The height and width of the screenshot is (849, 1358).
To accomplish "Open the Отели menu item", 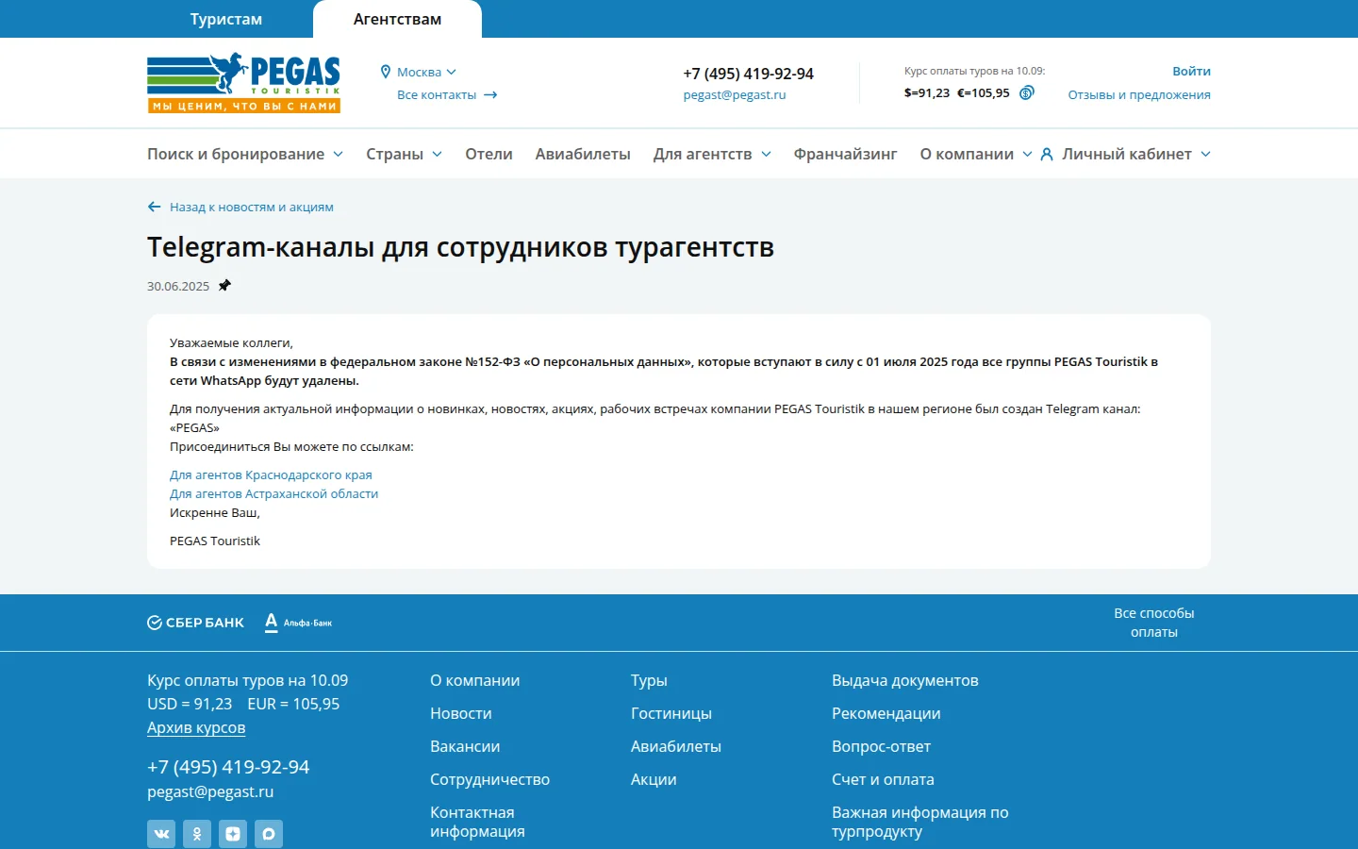I will point(489,154).
